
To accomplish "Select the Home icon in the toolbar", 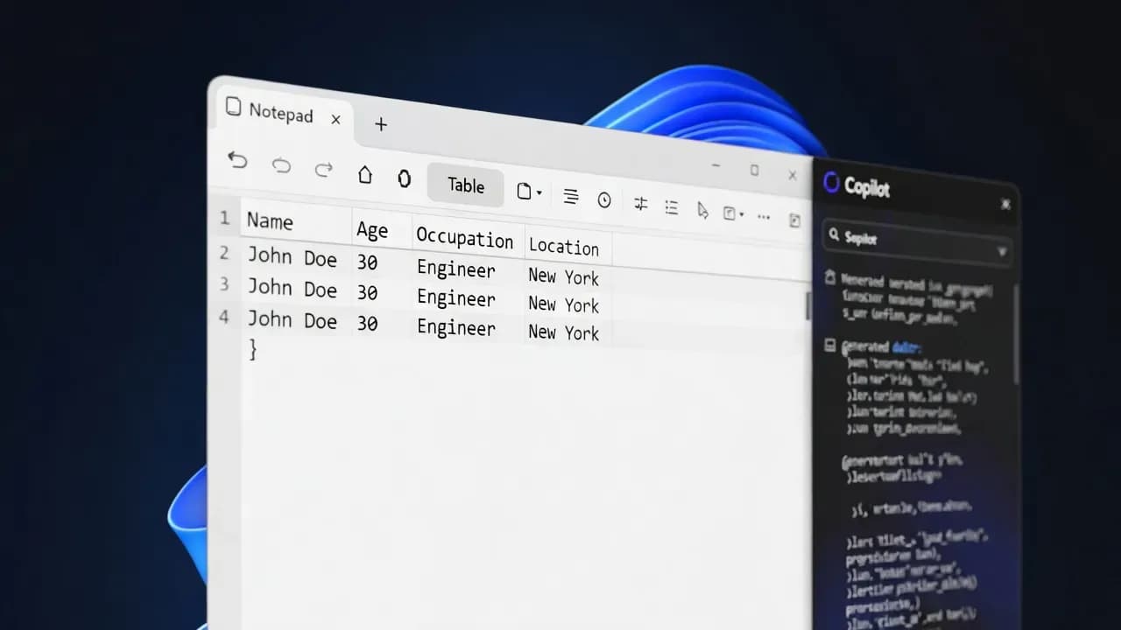I will click(365, 175).
